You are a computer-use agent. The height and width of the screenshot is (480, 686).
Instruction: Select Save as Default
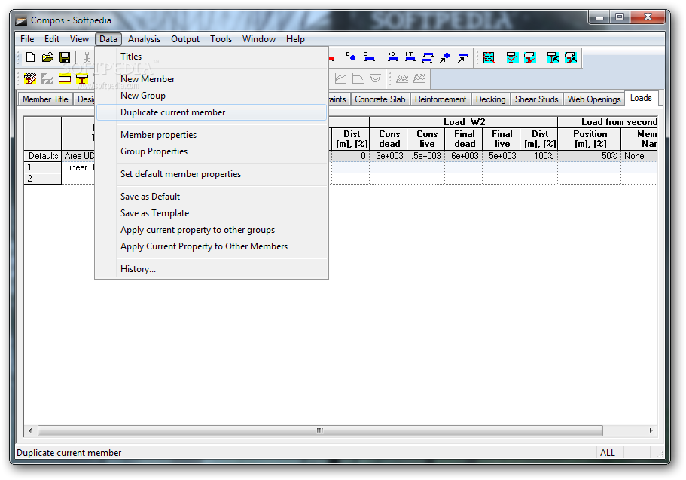point(212,197)
